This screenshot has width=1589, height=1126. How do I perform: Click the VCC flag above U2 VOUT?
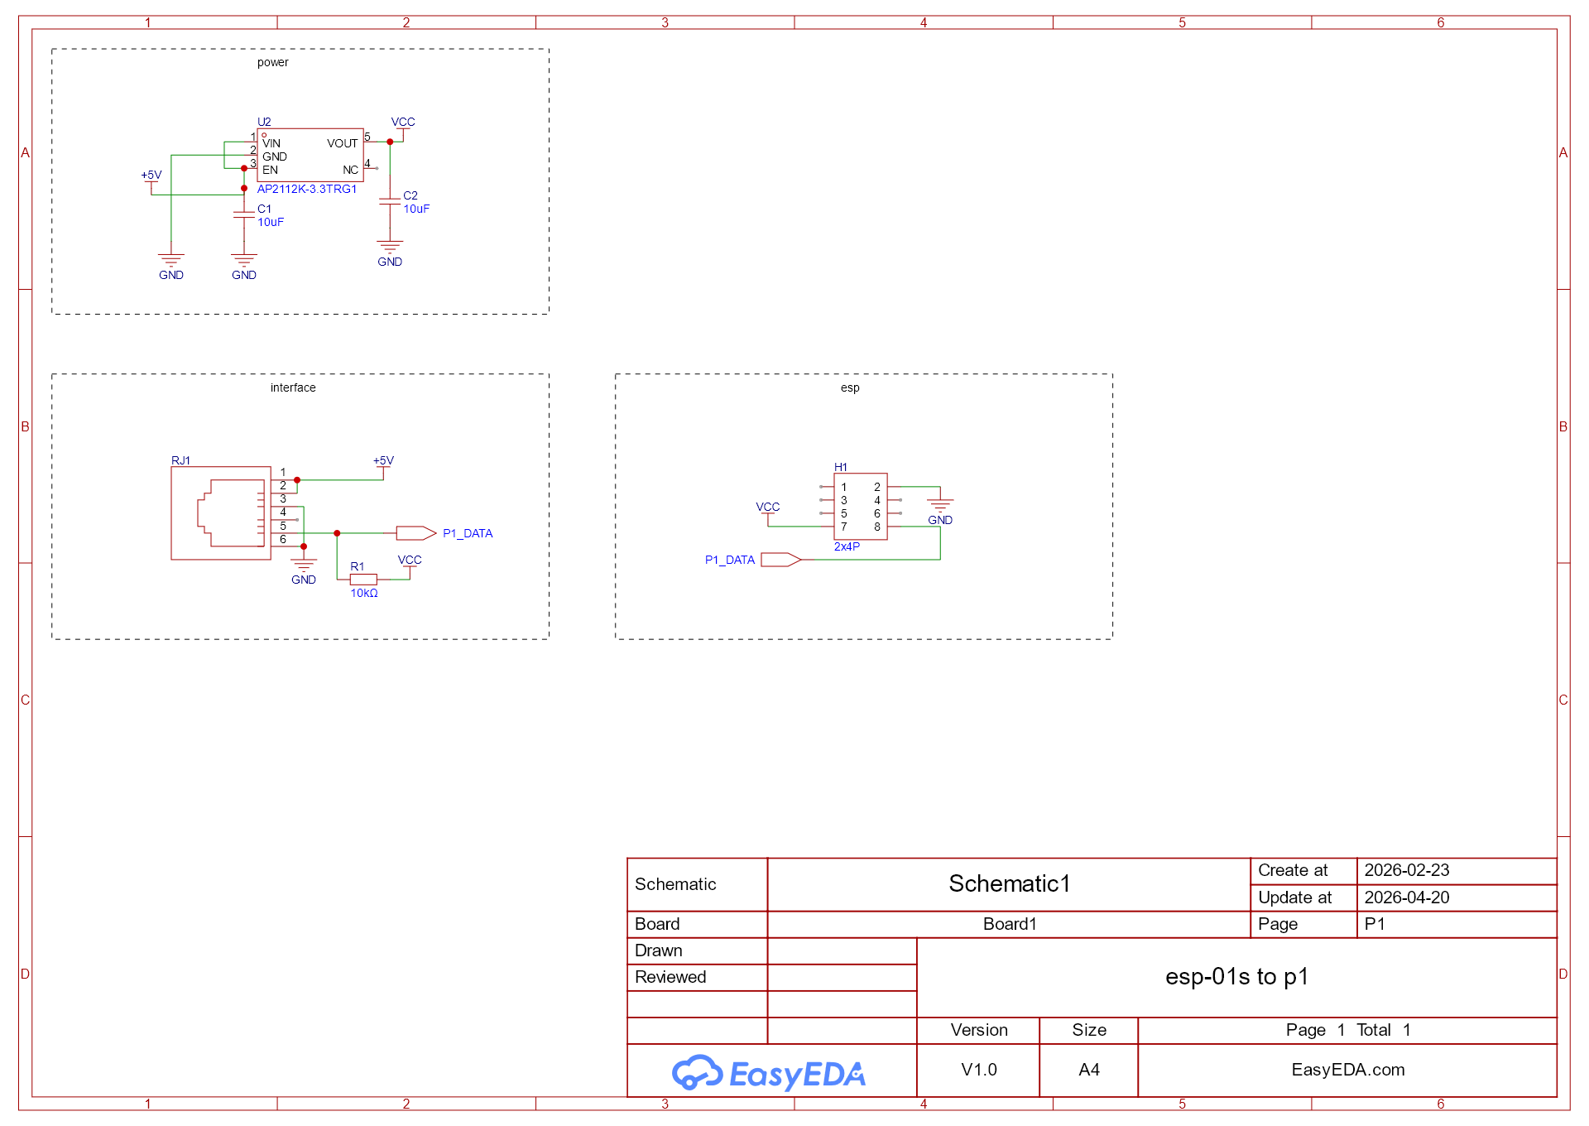click(x=403, y=126)
